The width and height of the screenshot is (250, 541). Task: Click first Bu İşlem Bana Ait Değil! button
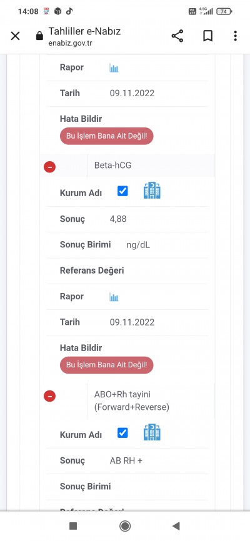click(107, 136)
